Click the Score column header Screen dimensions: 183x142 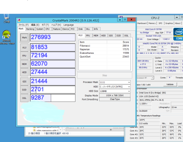click(x=119, y=42)
